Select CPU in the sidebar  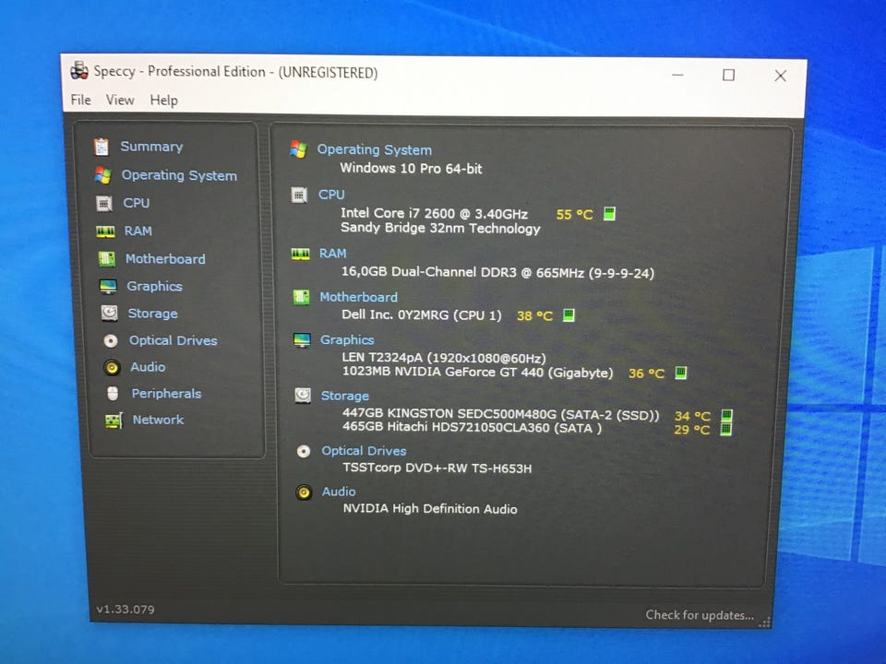[x=137, y=203]
